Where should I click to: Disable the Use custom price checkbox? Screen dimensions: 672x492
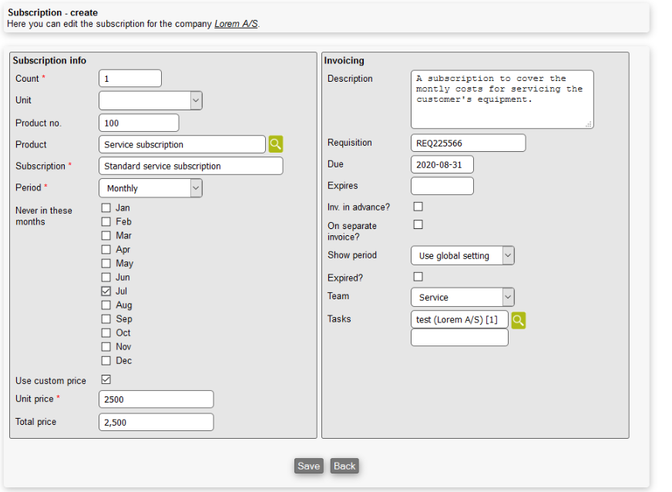(x=106, y=379)
